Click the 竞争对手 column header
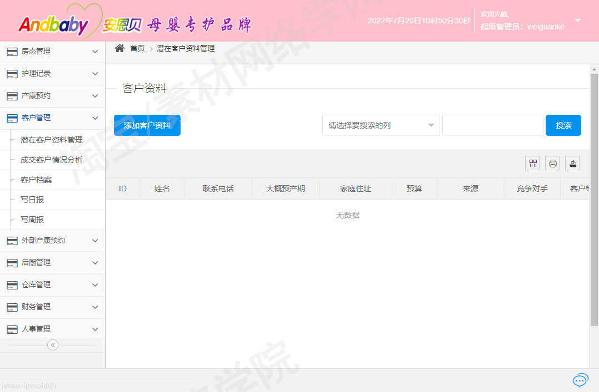Viewport: 599px width, 392px height. [532, 189]
